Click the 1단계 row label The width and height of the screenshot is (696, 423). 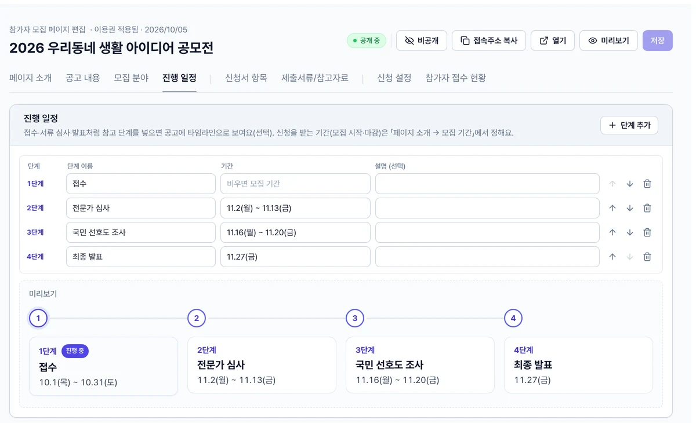point(35,184)
